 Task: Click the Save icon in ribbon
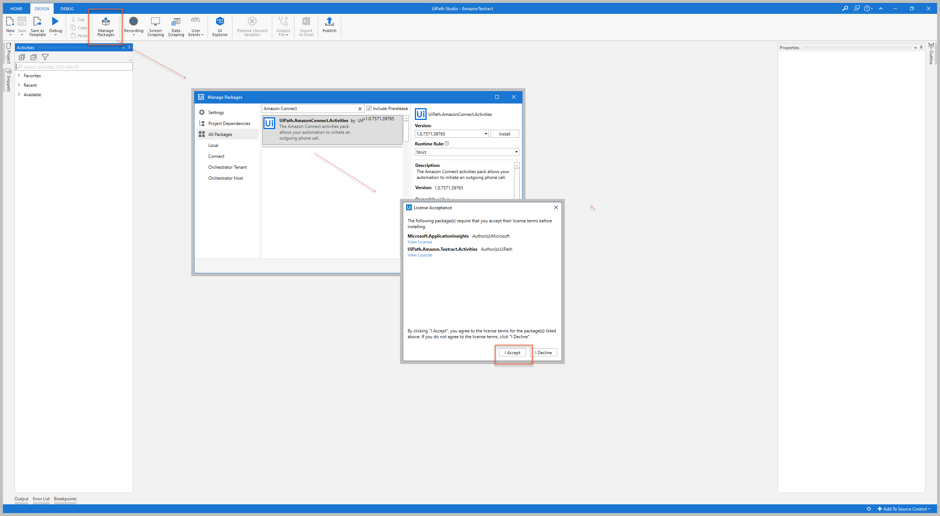pyautogui.click(x=22, y=22)
